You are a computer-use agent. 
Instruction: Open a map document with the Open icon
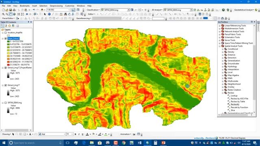pyautogui.click(x=7, y=10)
